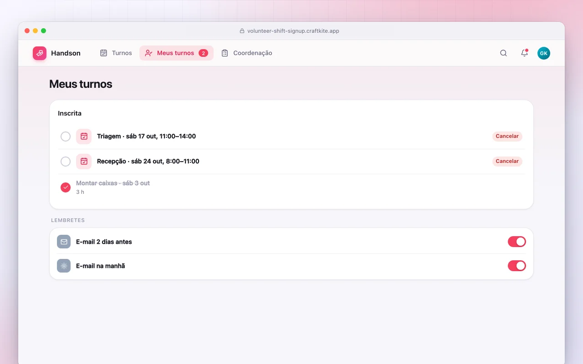Cancel the Recepção shift signup
583x364 pixels.
(x=507, y=162)
